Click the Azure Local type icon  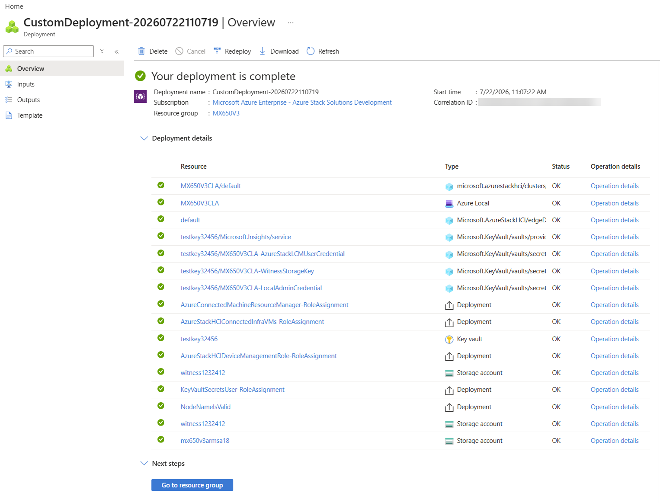(x=449, y=203)
